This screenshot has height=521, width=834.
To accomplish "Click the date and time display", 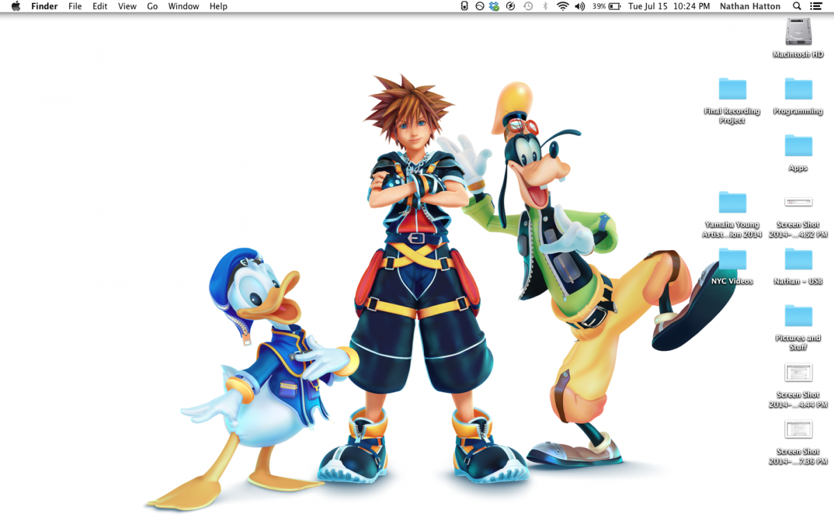I will (669, 6).
